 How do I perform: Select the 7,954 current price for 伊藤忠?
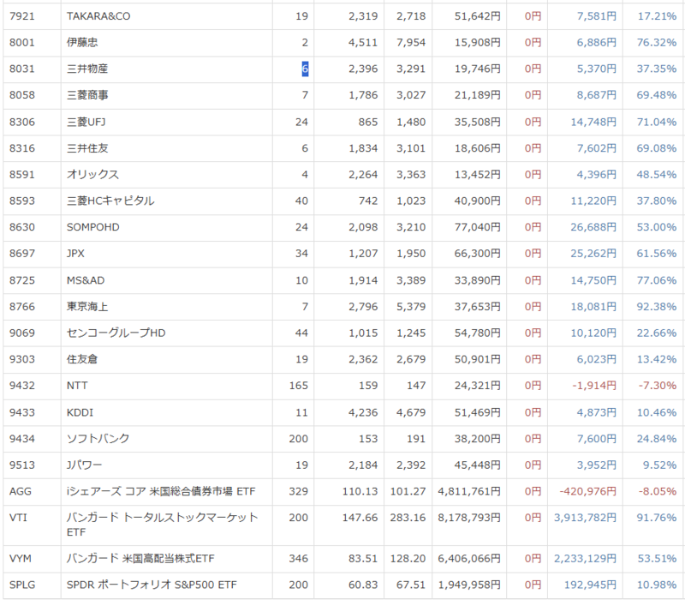(x=411, y=42)
